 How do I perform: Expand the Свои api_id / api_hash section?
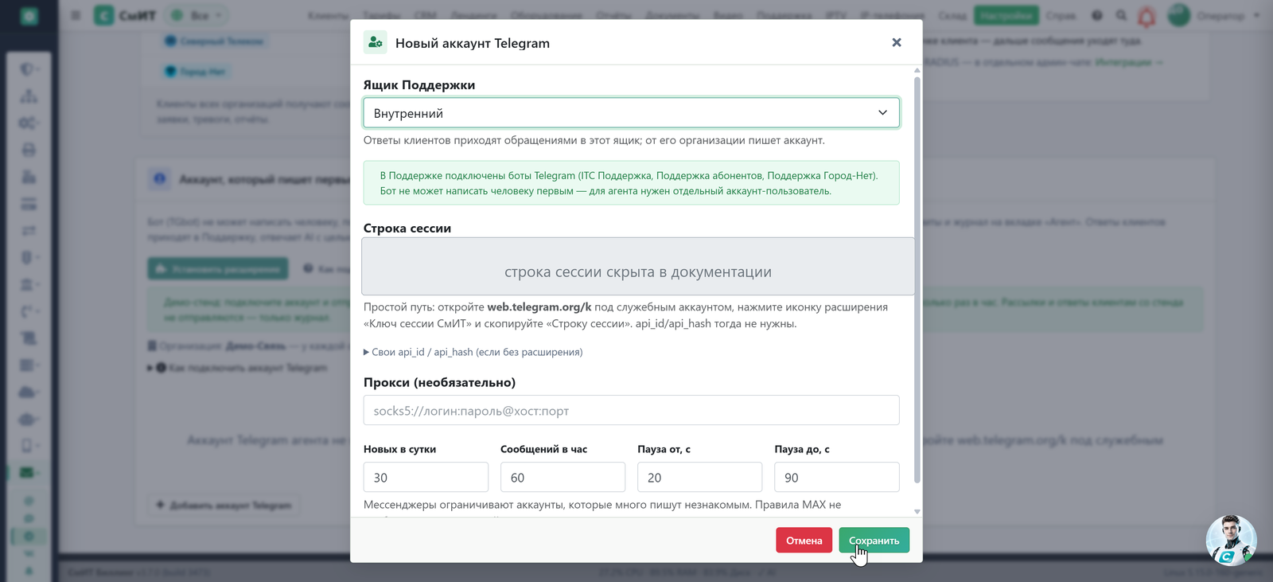(x=473, y=352)
